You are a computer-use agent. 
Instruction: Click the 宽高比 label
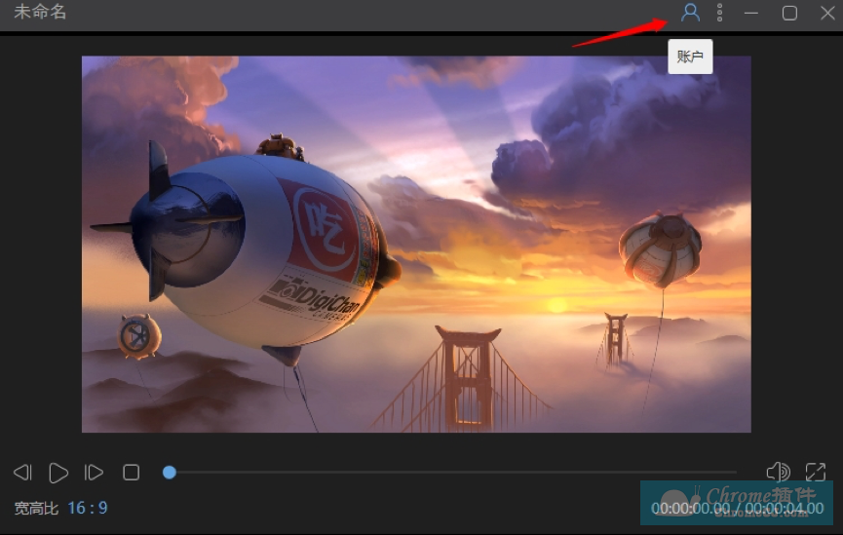pyautogui.click(x=36, y=508)
